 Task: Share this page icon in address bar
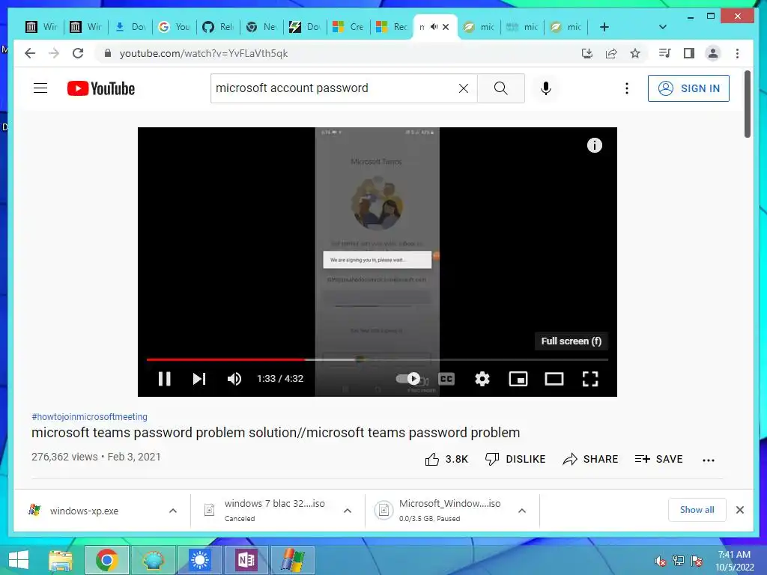(x=611, y=53)
